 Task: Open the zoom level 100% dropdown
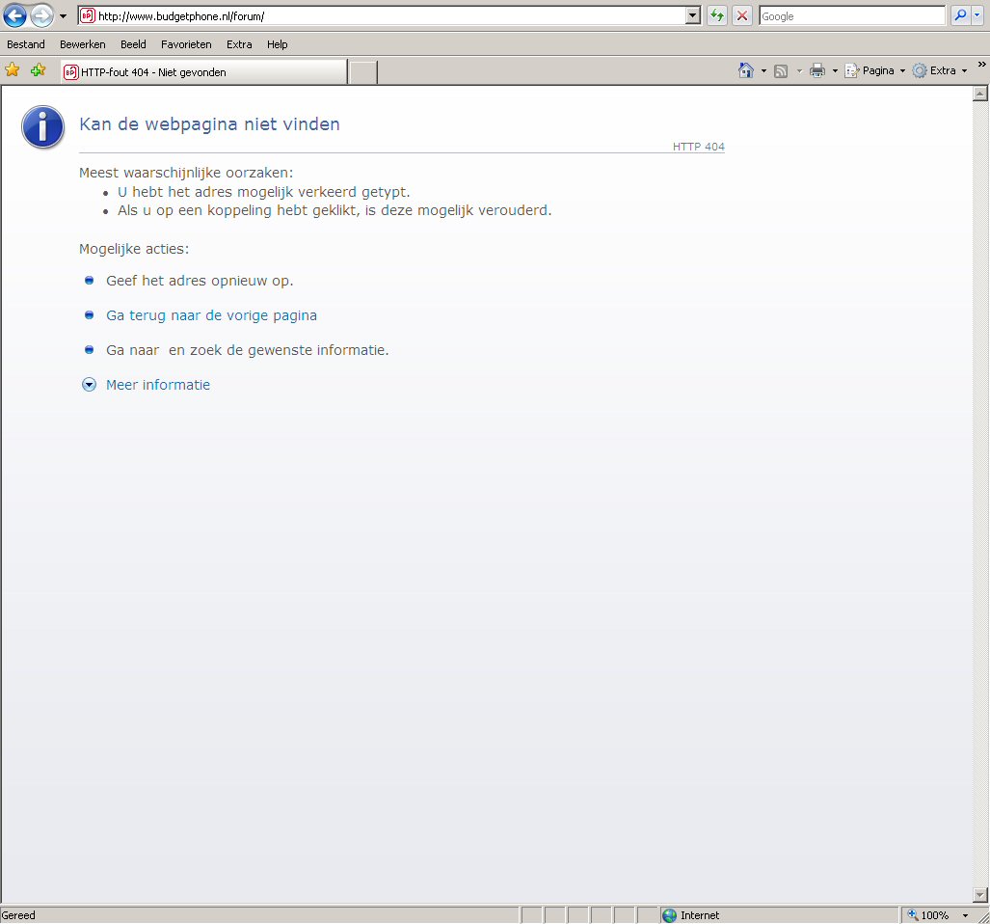click(x=965, y=915)
